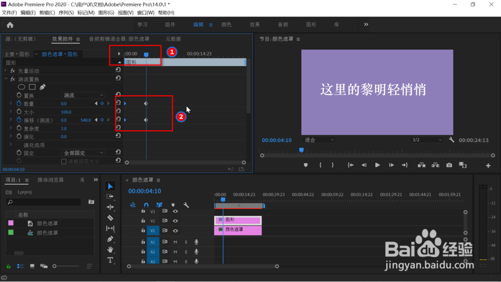Viewport: 501px width, 282px height.
Task: Click the 数量 keyframe diamond in the effect timeline
Action: coord(146,104)
